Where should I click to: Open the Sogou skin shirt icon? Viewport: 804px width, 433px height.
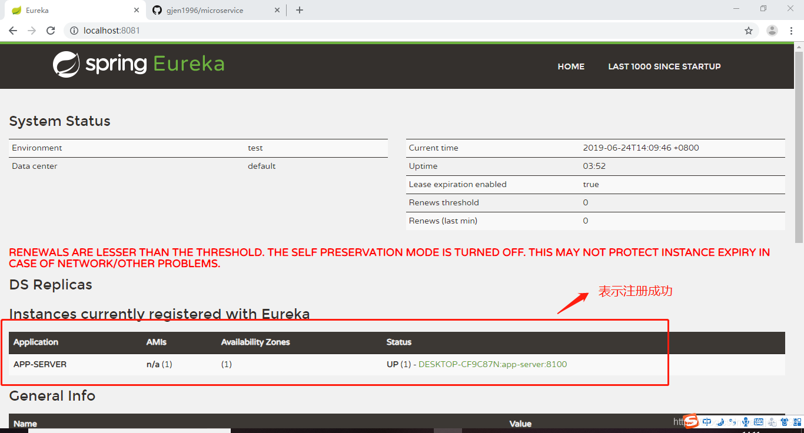point(785,422)
